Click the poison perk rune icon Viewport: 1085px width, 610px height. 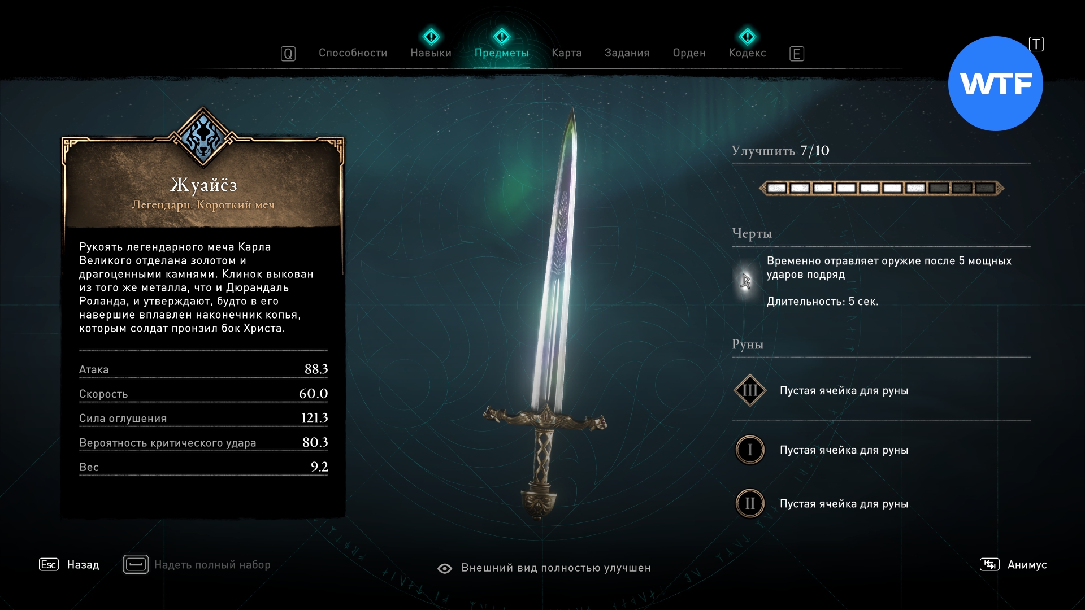746,281
